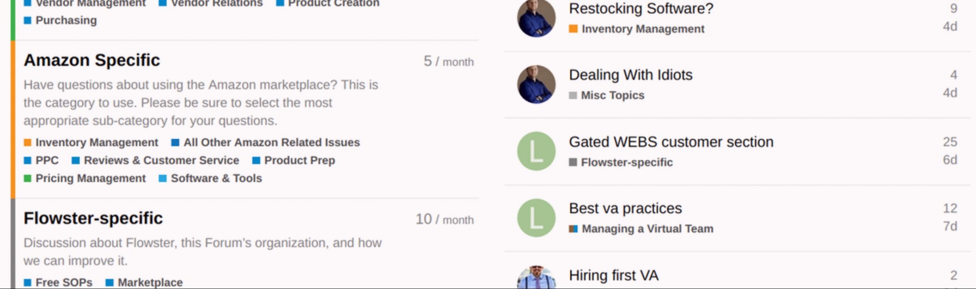
Task: Select the Misc Topics tag under Dealing With Idiots
Action: point(612,95)
